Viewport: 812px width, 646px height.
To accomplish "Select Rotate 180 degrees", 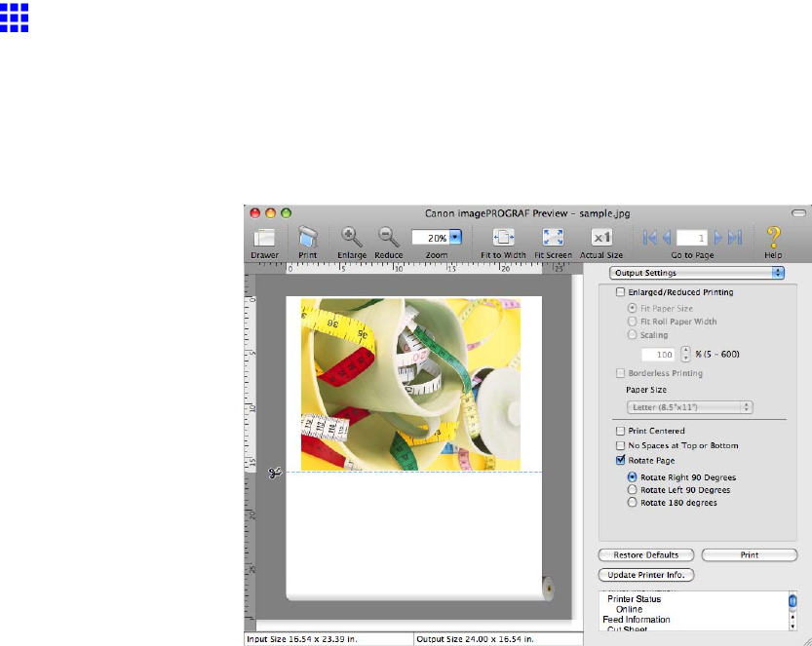I will (632, 503).
